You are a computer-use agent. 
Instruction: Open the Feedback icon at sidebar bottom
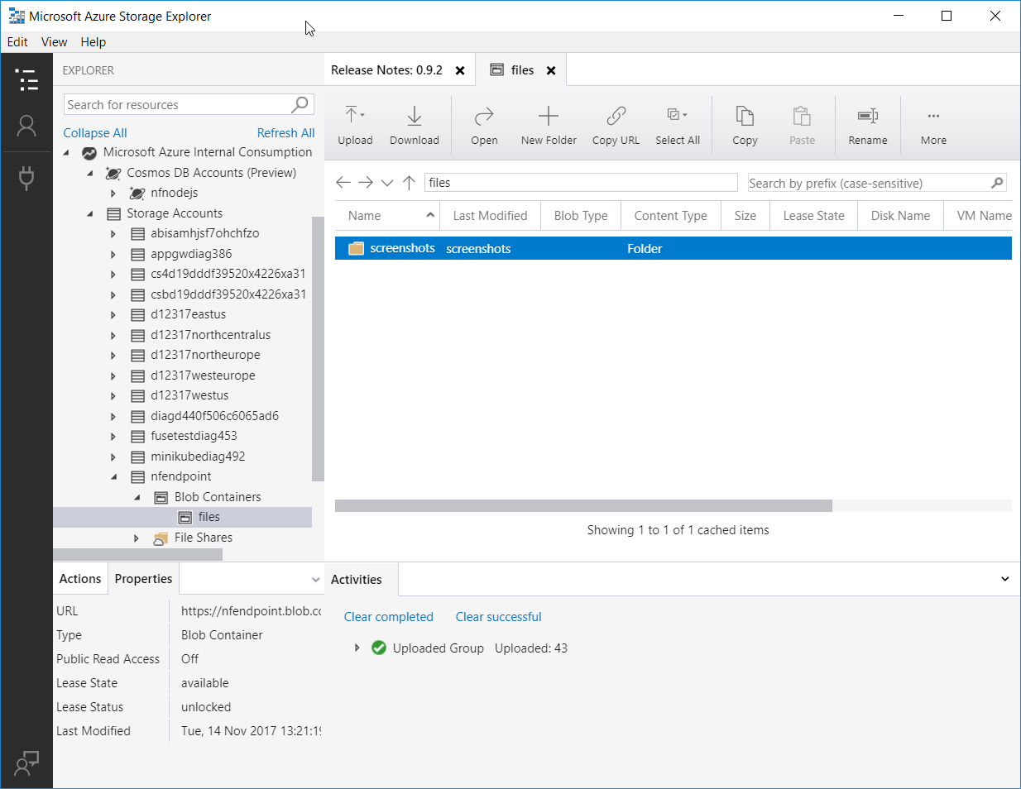pos(26,763)
